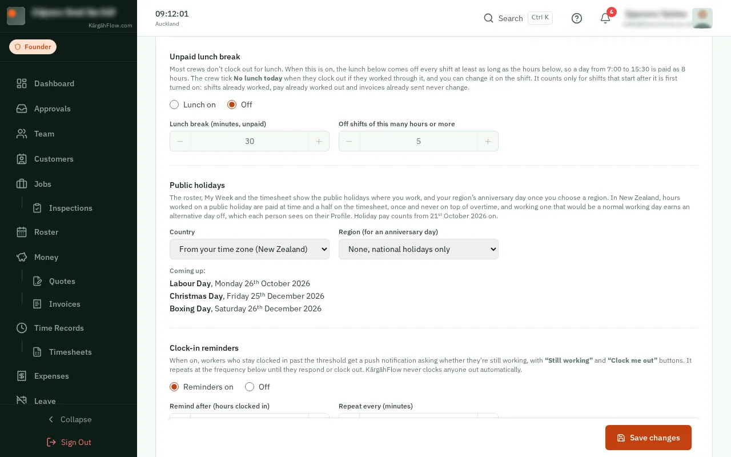731x457 pixels.
Task: Open the Dashboard icon in sidebar
Action: pyautogui.click(x=22, y=83)
